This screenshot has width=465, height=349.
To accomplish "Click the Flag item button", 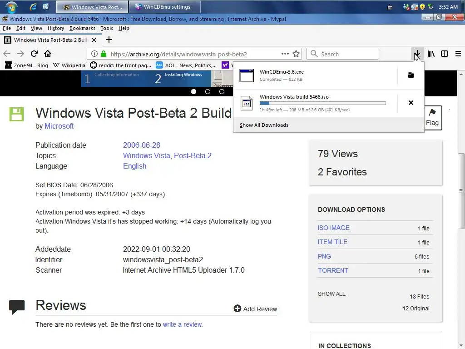I will (432, 118).
